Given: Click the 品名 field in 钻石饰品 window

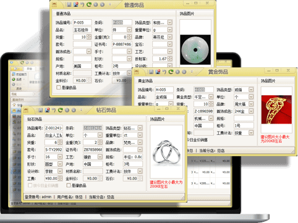Looking at the screenshot, I should (54, 135).
